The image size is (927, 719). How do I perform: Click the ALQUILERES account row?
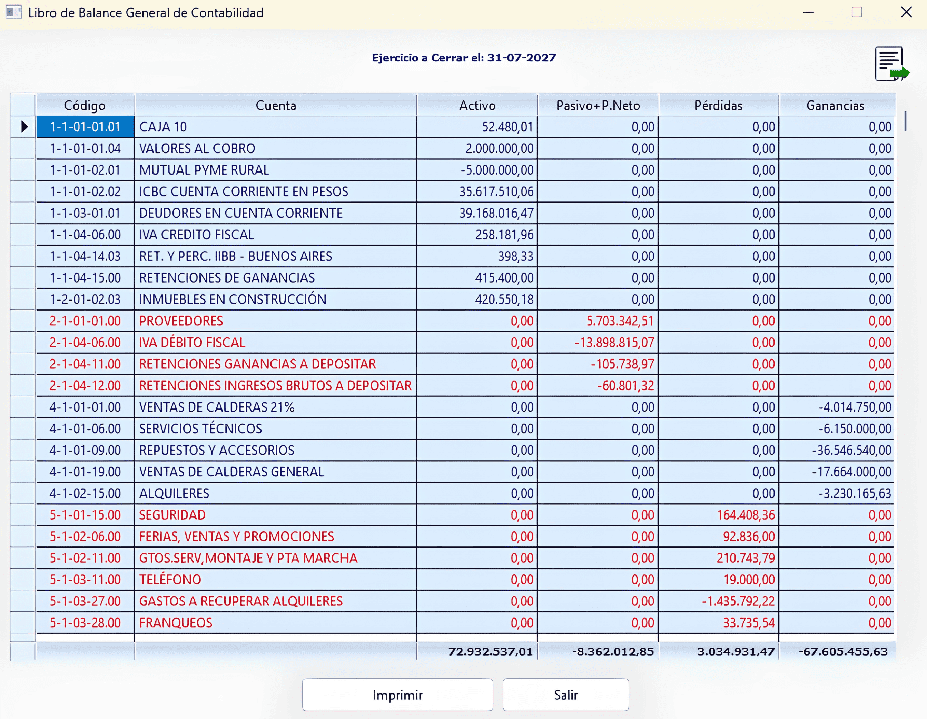pyautogui.click(x=275, y=494)
